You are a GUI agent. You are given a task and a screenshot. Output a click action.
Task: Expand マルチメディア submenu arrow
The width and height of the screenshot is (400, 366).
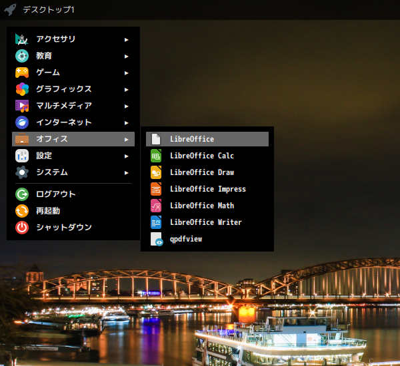[126, 106]
